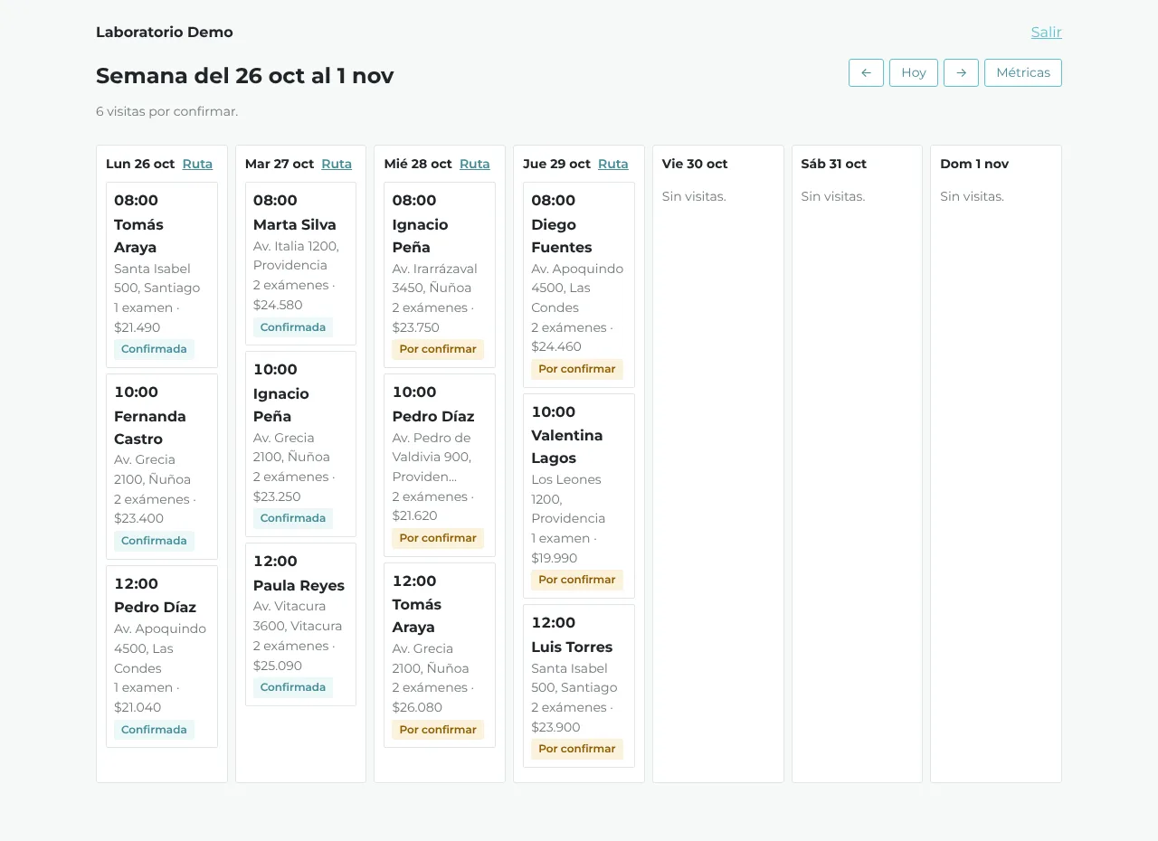
Task: Click the address Los Leones 1200, Providencia
Action: pyautogui.click(x=568, y=499)
